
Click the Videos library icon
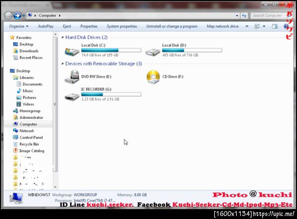[19, 104]
